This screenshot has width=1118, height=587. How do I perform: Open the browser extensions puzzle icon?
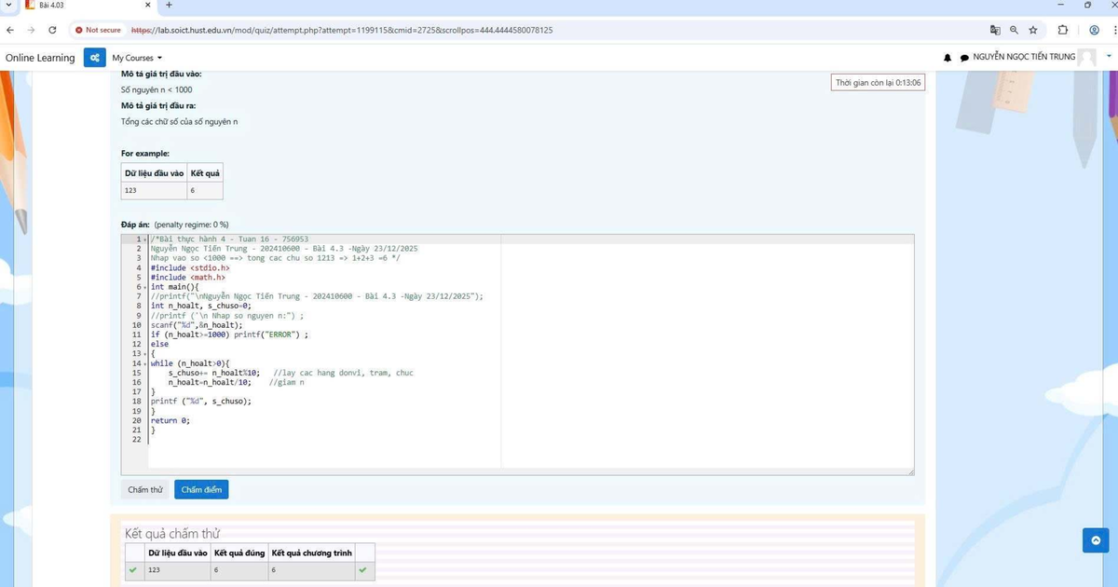tap(1063, 30)
